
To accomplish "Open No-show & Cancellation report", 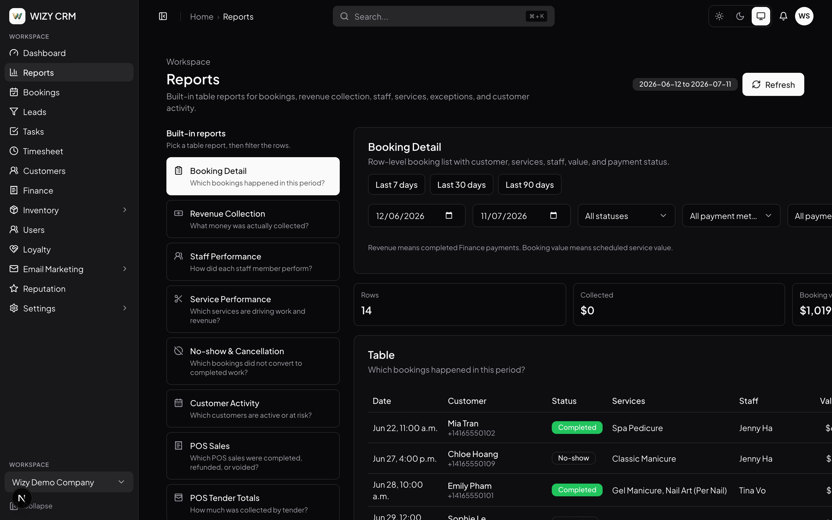I will 253,361.
